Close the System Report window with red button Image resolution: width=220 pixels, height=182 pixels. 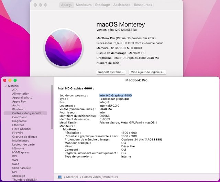[x=4, y=80]
